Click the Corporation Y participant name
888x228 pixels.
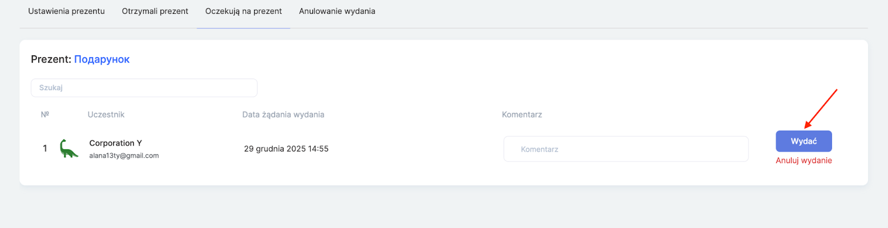115,143
